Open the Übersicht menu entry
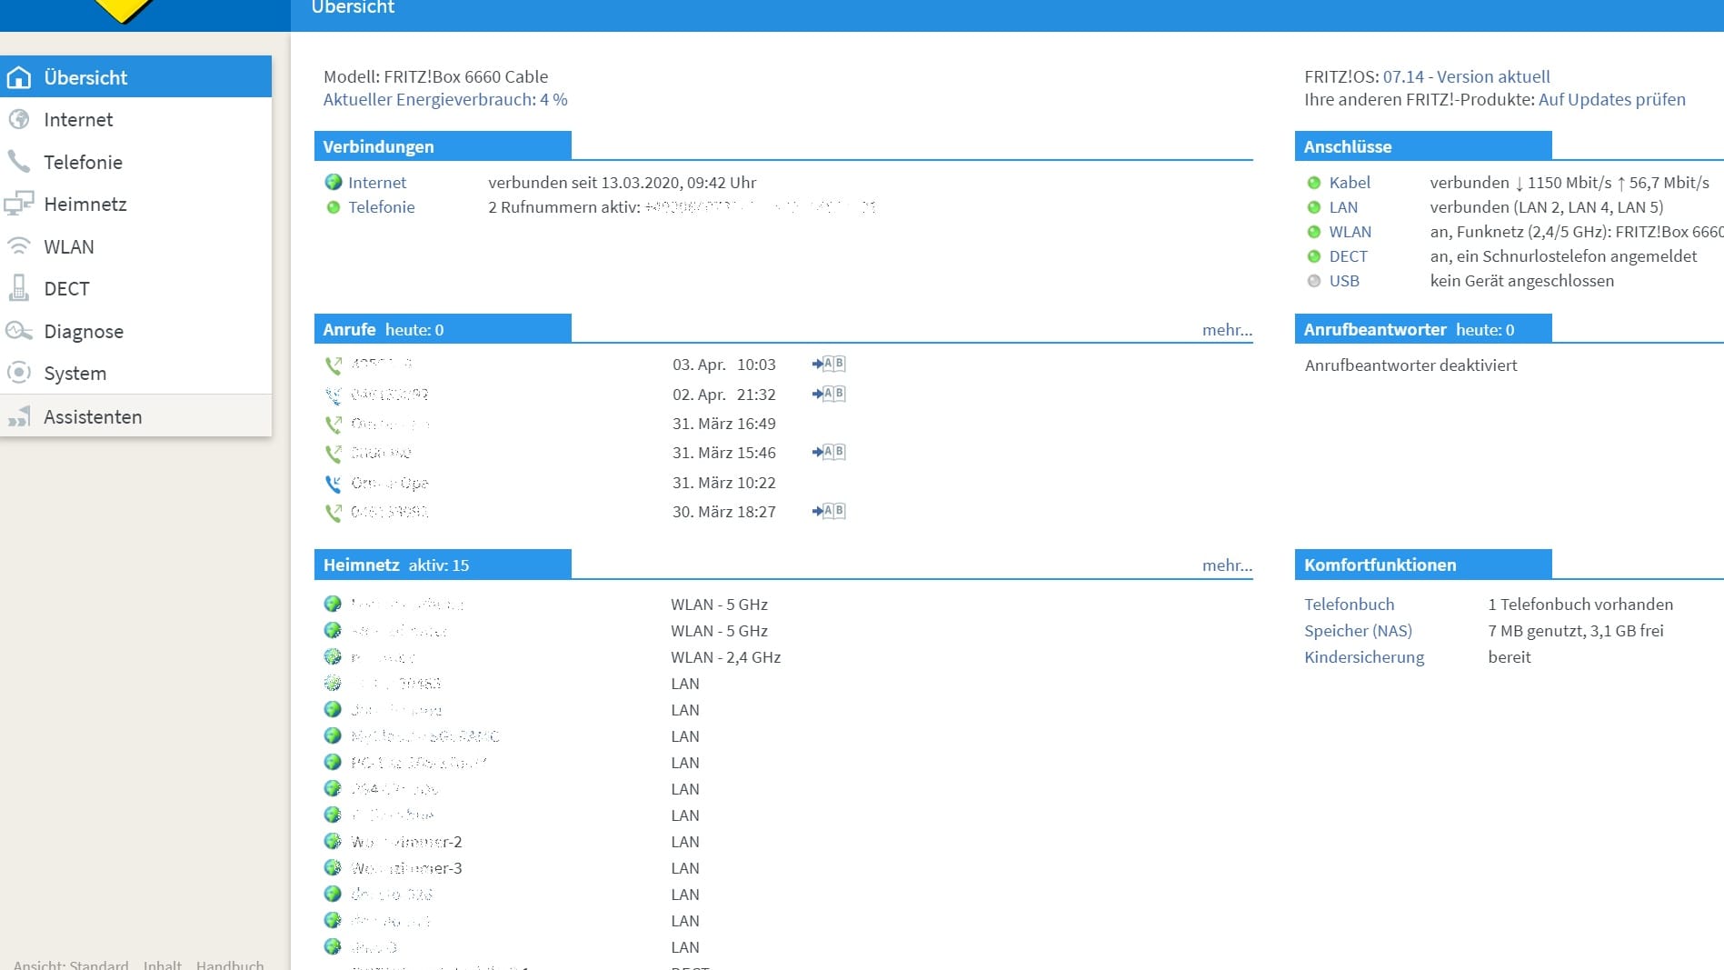Viewport: 1724px width, 970px height. tap(135, 77)
